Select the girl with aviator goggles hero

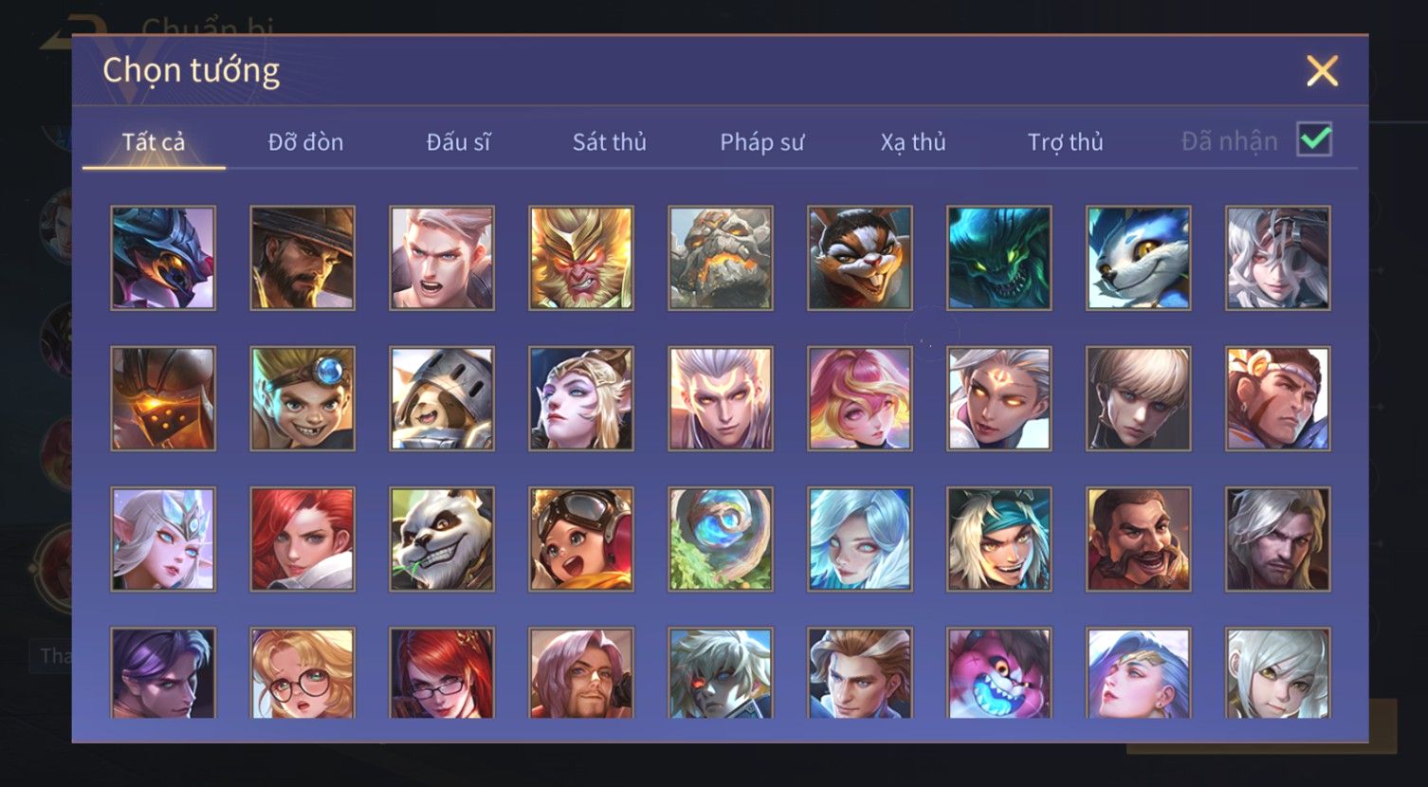[x=581, y=540]
